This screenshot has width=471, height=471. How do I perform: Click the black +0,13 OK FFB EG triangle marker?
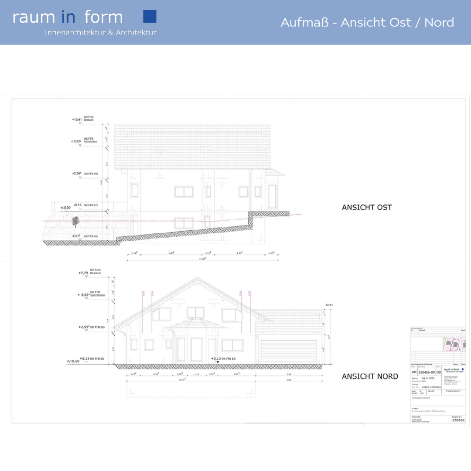pyautogui.click(x=218, y=362)
